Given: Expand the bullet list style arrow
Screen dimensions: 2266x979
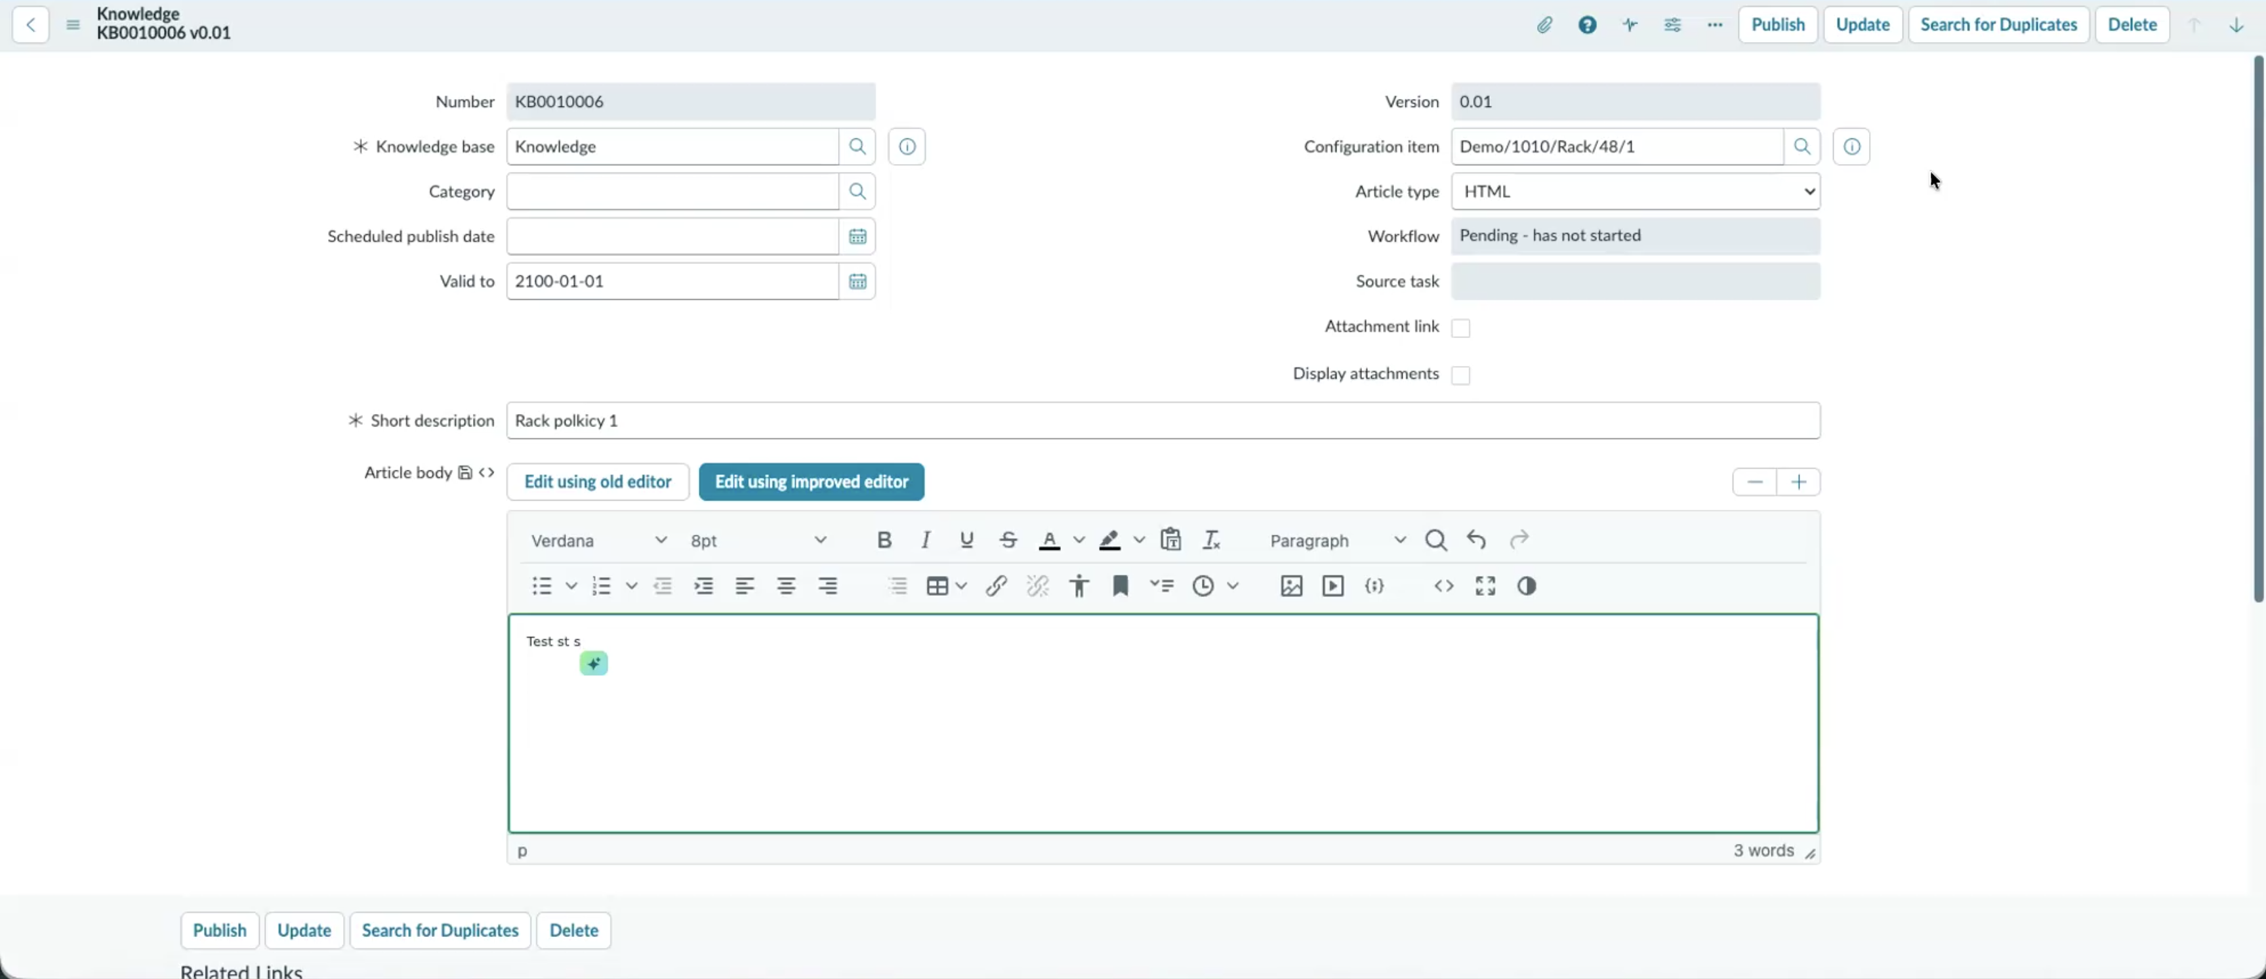Looking at the screenshot, I should click(571, 586).
